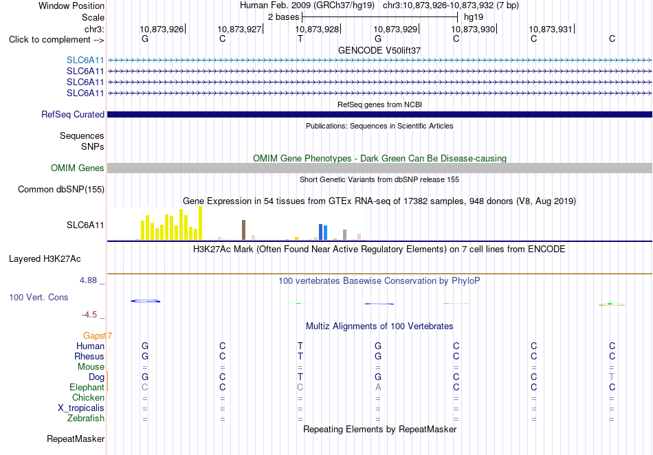Click position label 10,873,931 on ruler
The image size is (653, 455).
click(x=551, y=29)
